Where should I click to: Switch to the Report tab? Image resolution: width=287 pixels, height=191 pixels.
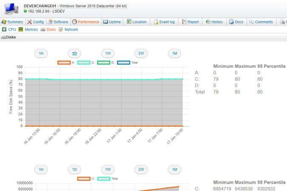(190, 22)
